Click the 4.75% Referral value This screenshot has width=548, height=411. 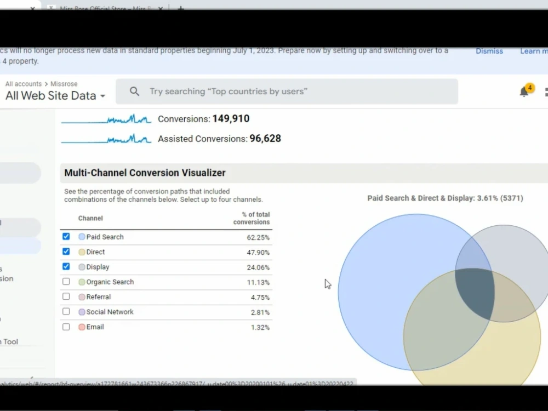click(x=260, y=298)
